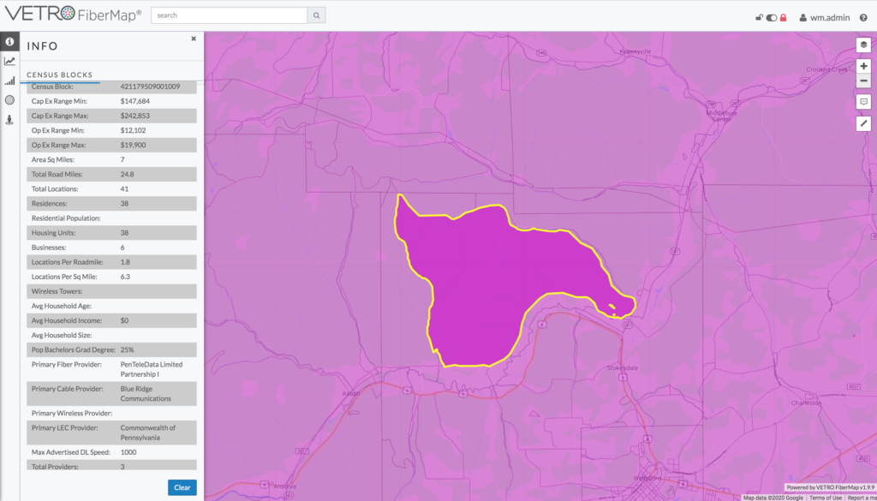
Task: Activate the street view pegman tool
Action: point(9,119)
